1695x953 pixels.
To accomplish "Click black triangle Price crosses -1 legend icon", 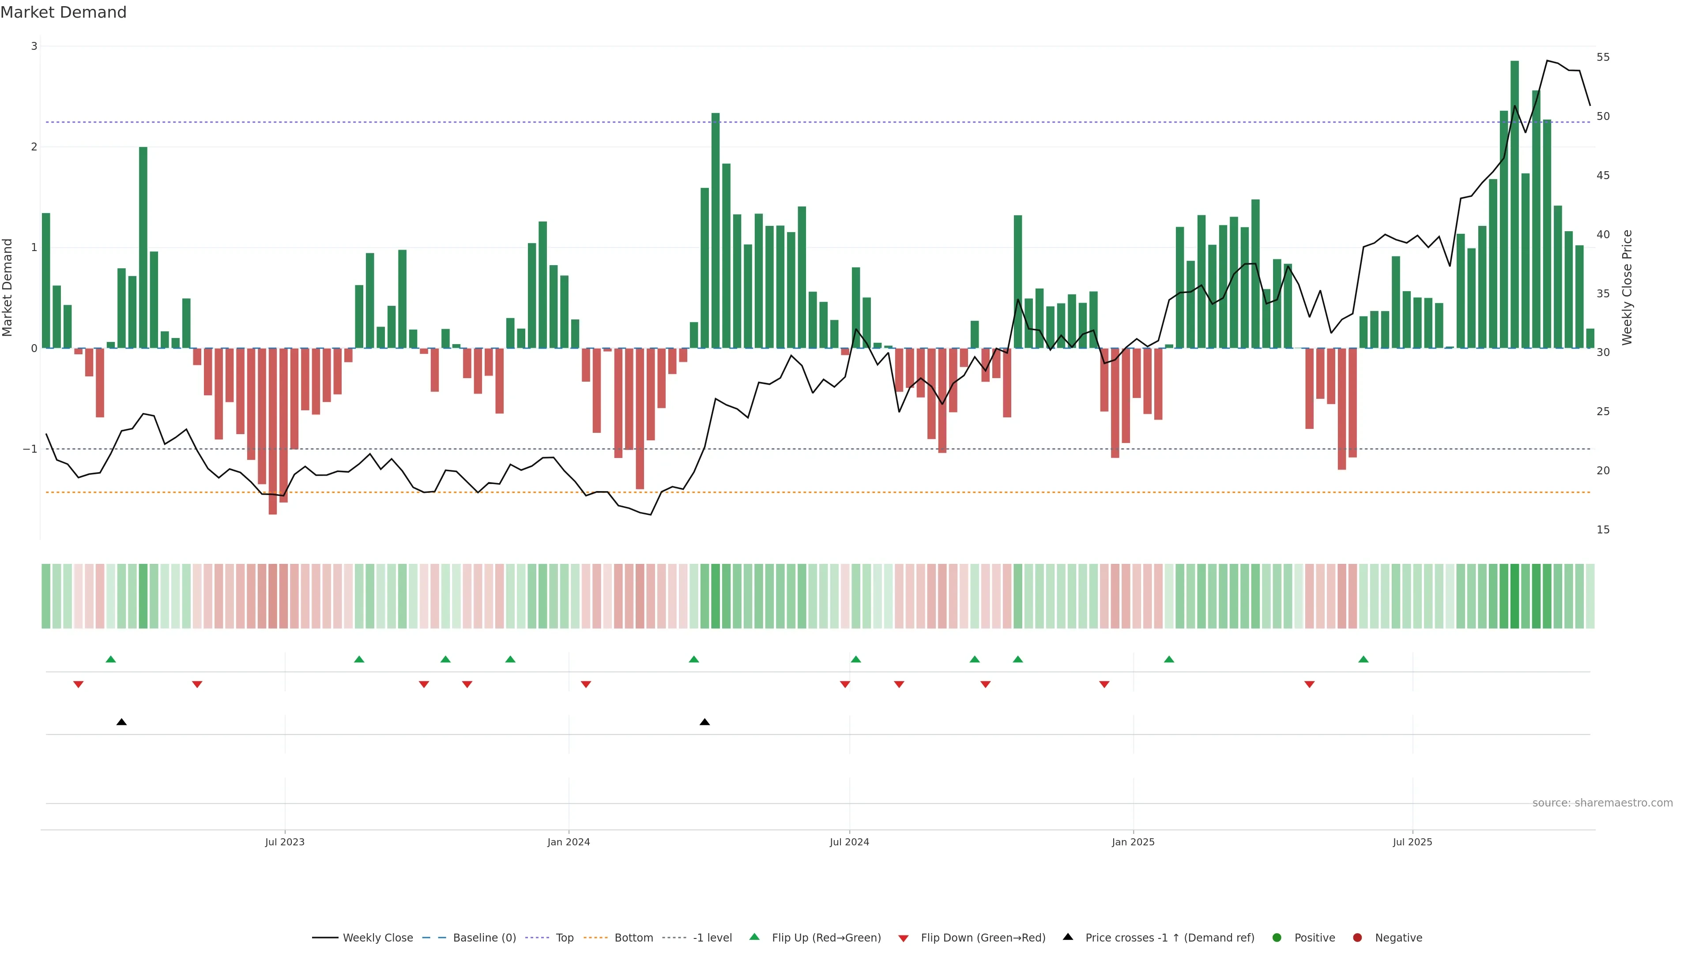I will (1068, 937).
